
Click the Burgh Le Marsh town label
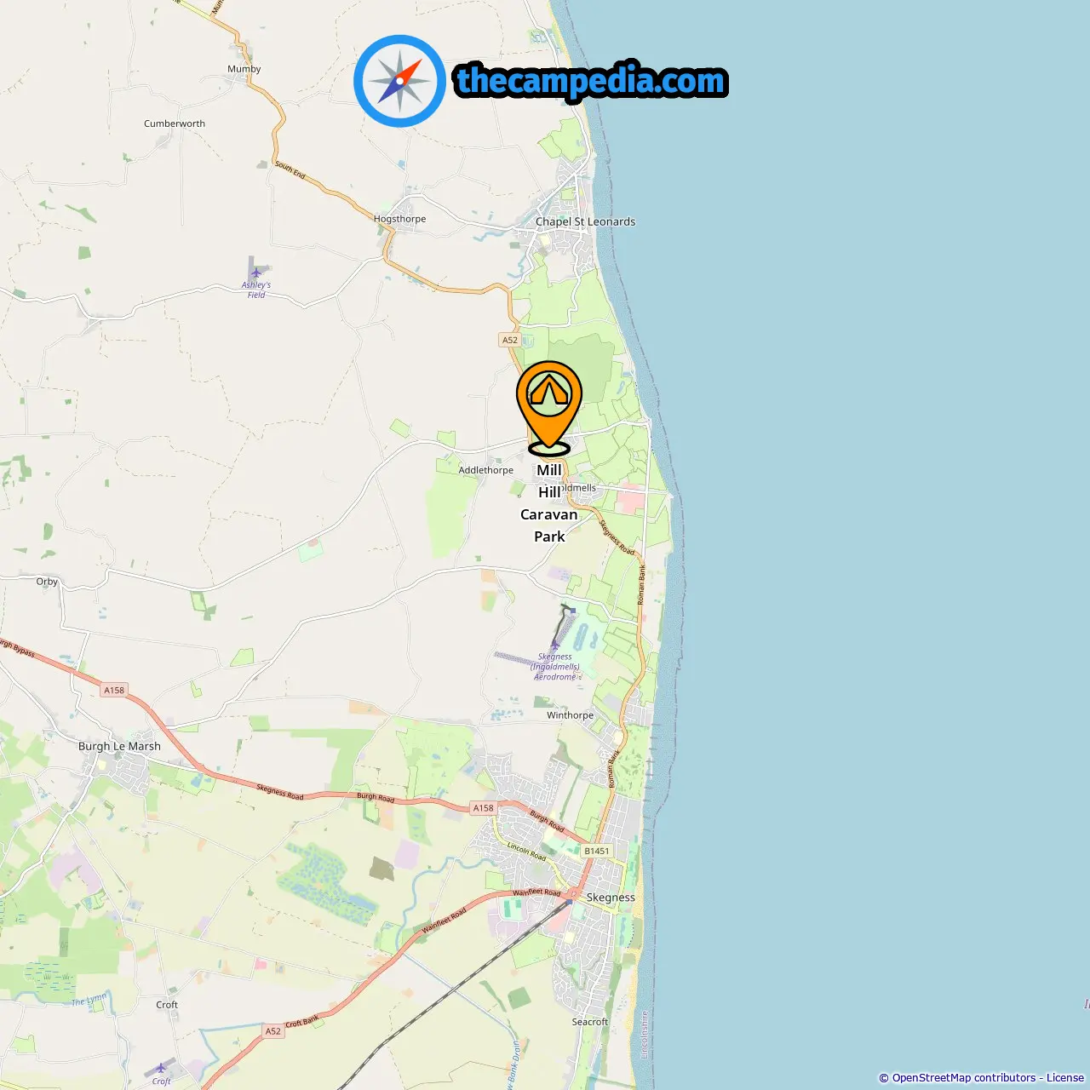119,746
